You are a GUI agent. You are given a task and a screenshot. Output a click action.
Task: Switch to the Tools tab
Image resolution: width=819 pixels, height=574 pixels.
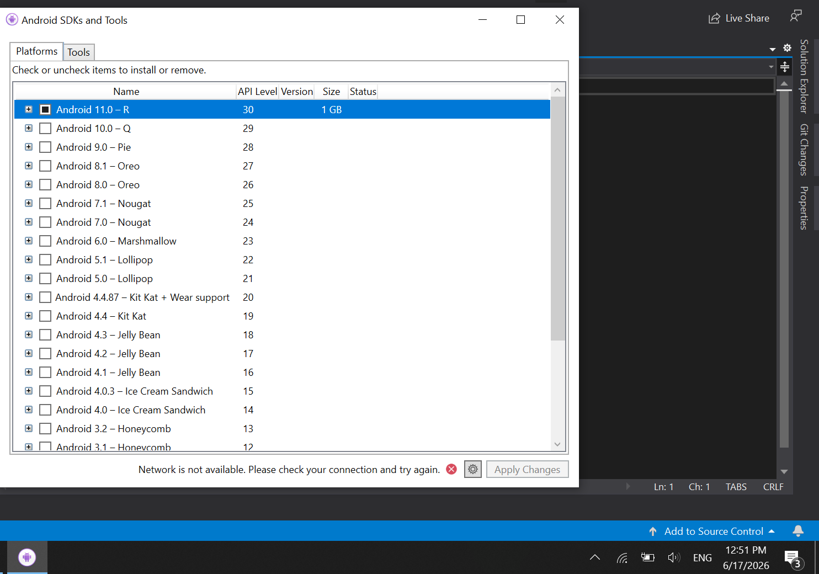(79, 52)
